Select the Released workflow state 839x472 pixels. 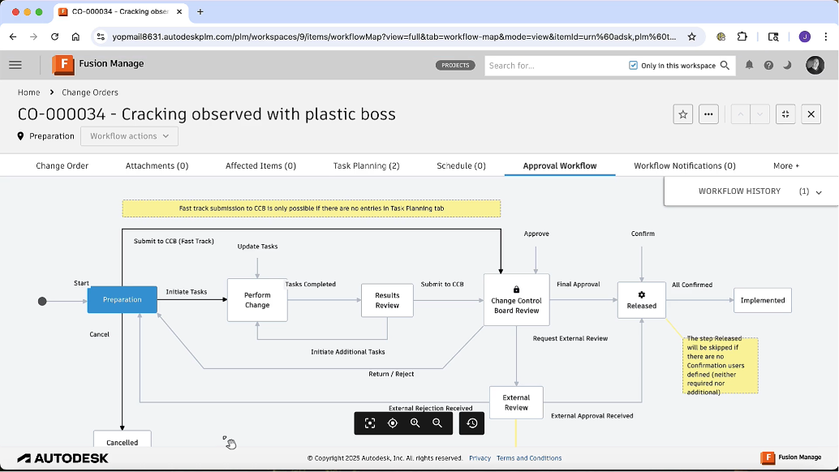642,300
